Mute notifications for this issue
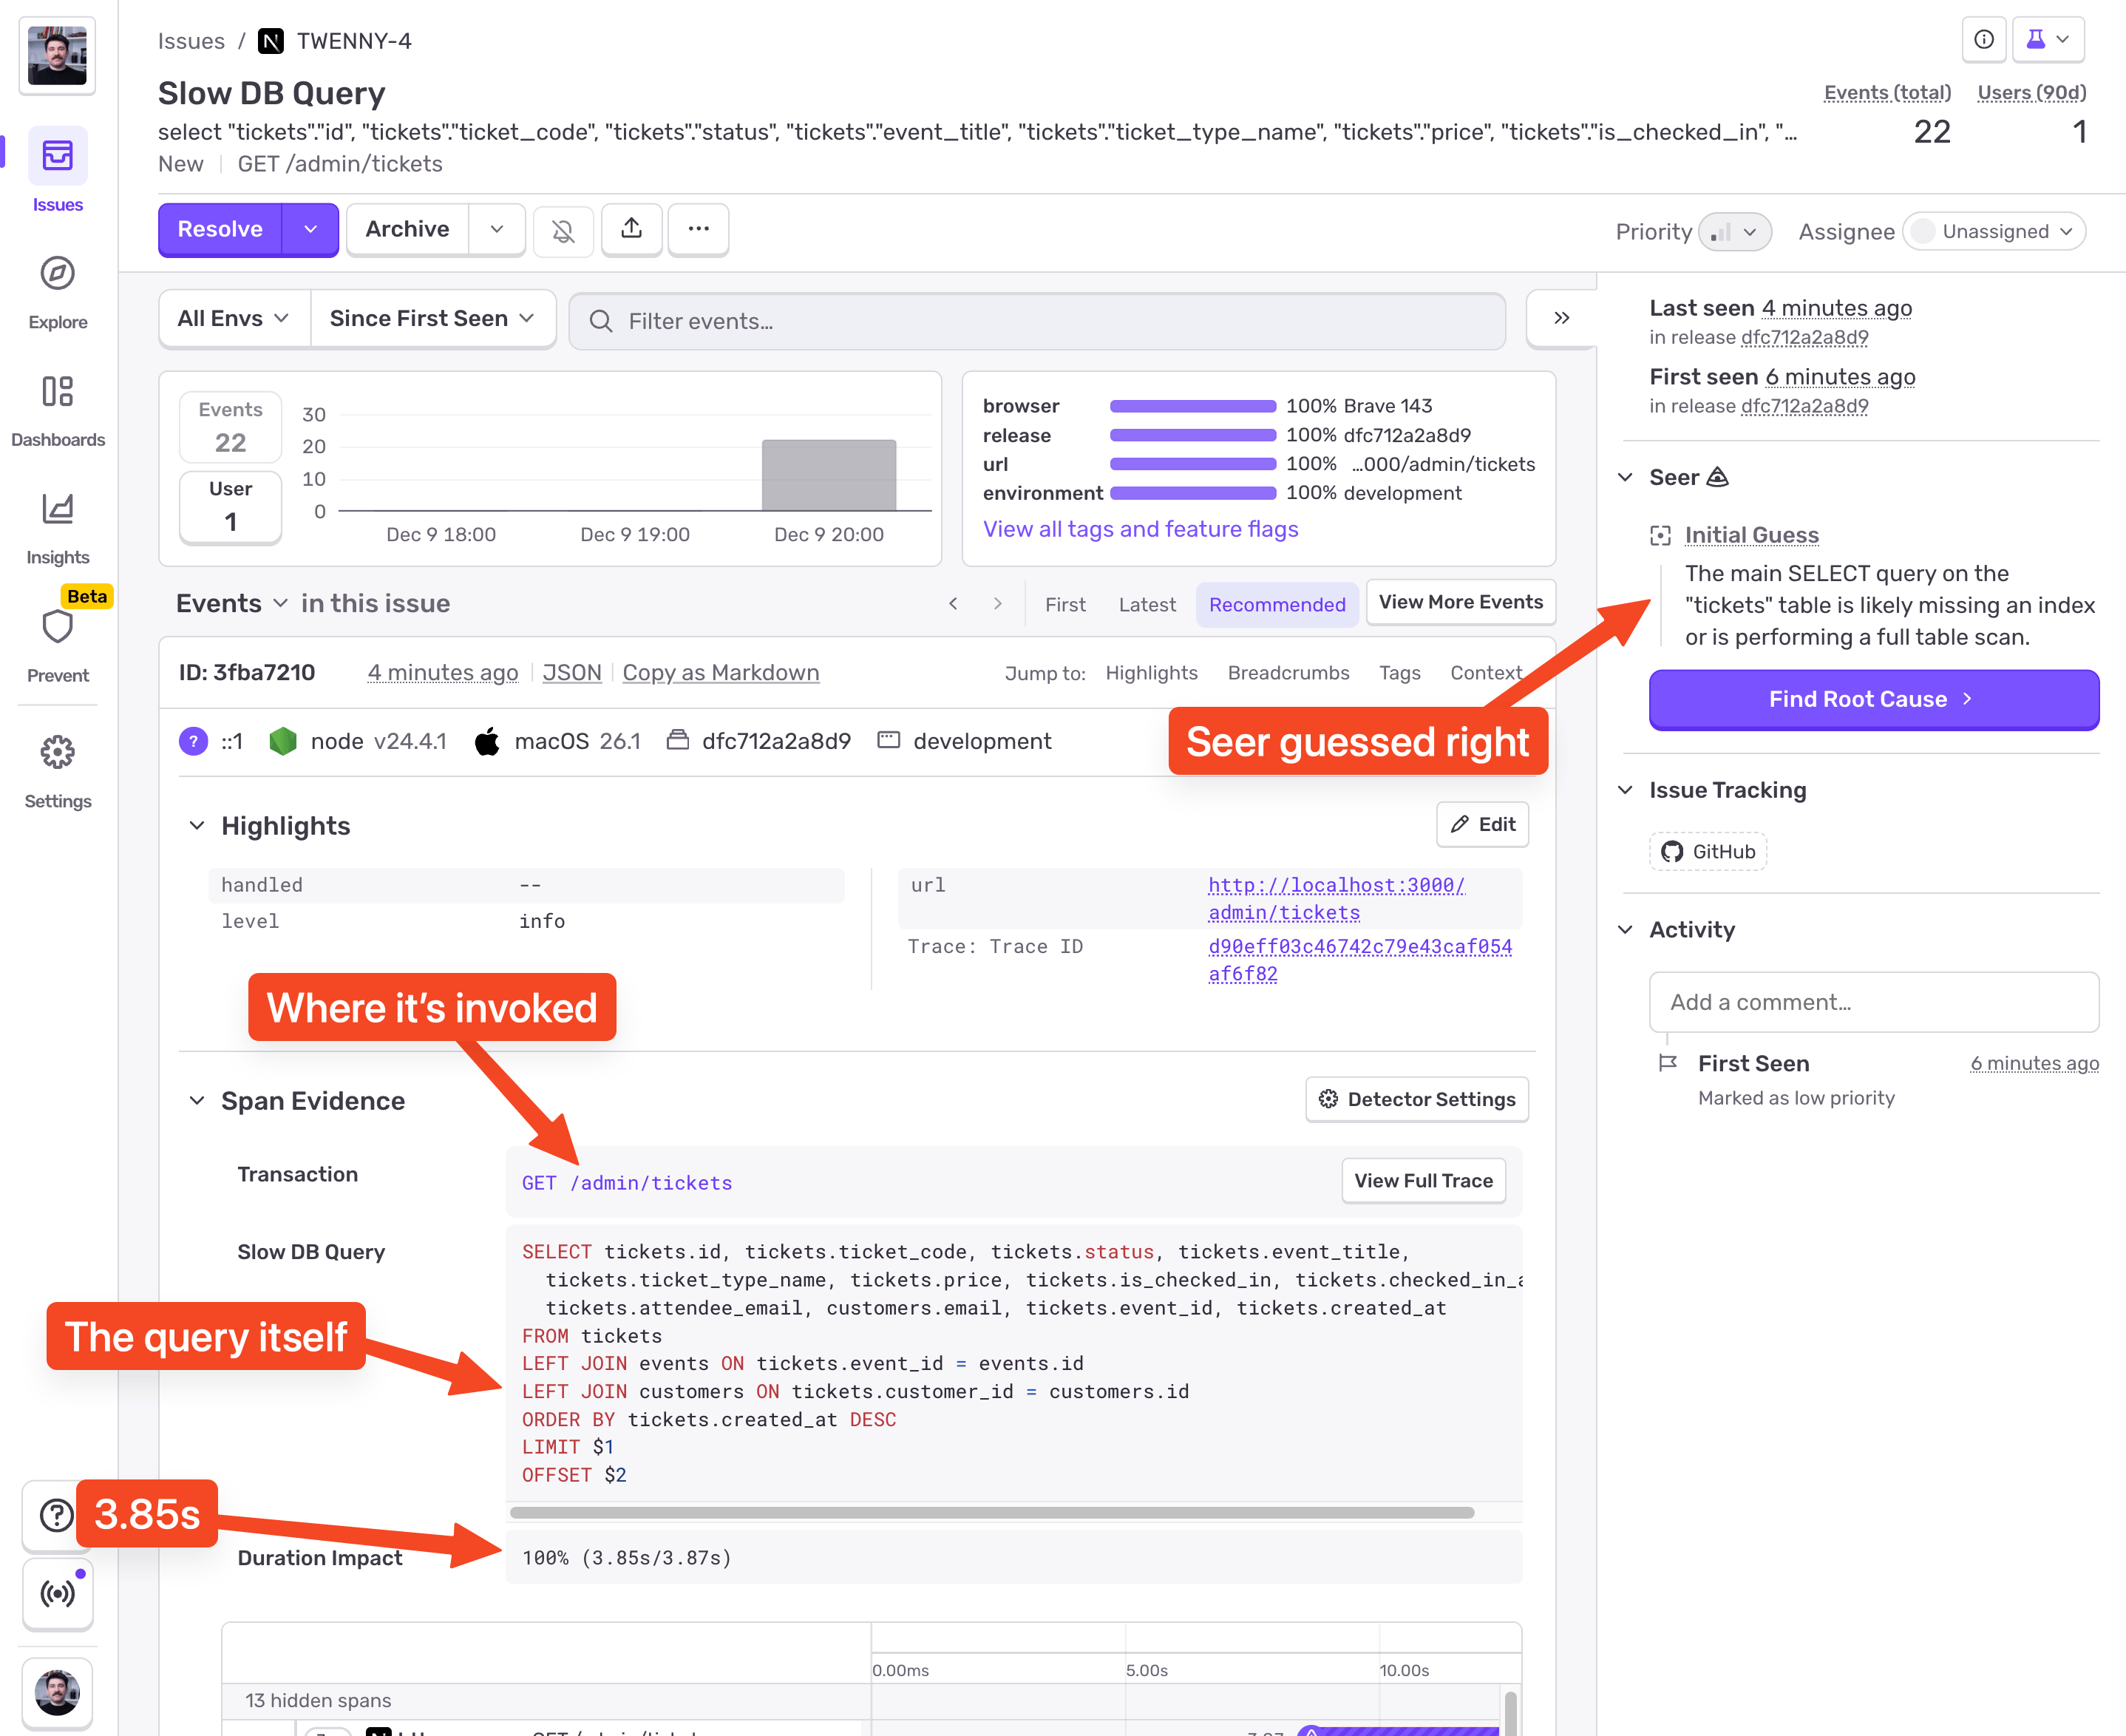2126x1736 pixels. pyautogui.click(x=563, y=229)
